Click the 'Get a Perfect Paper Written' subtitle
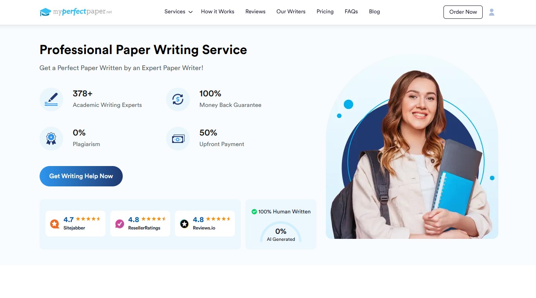 pyautogui.click(x=121, y=68)
